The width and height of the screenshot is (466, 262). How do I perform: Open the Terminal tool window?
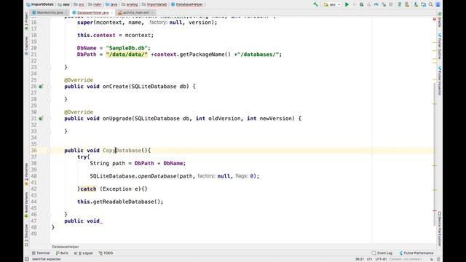coord(41,253)
